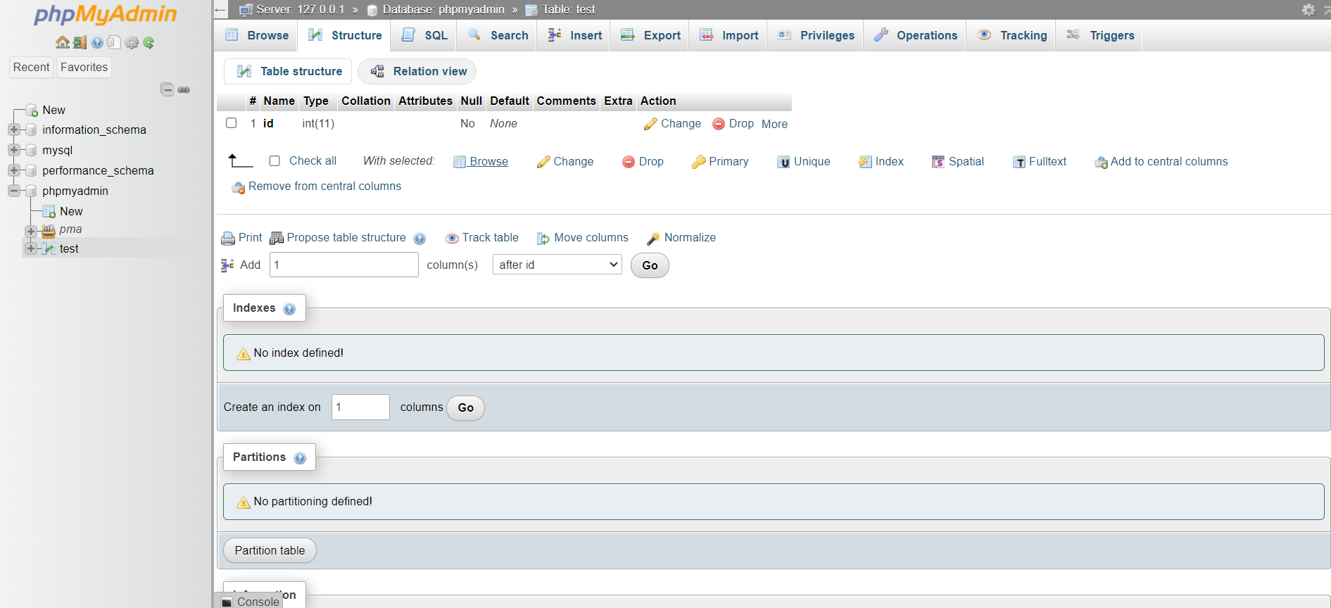1331x608 pixels.
Task: Open More actions for id column
Action: coord(774,124)
